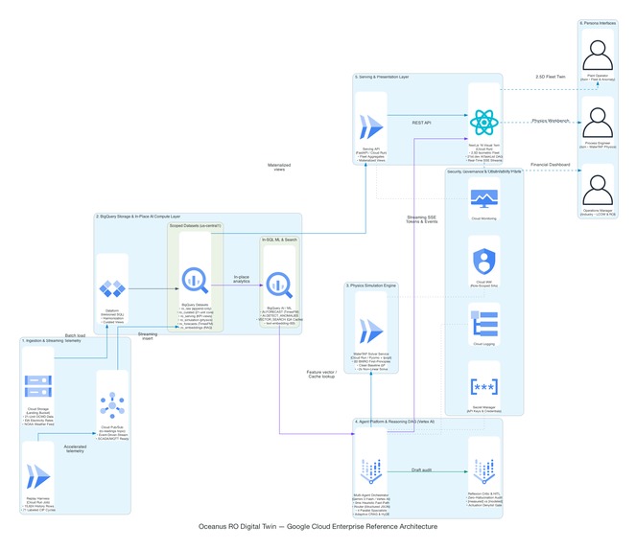The image size is (636, 549).
Task: Select the 'Cloud Logging' caption text
Action: click(x=483, y=344)
